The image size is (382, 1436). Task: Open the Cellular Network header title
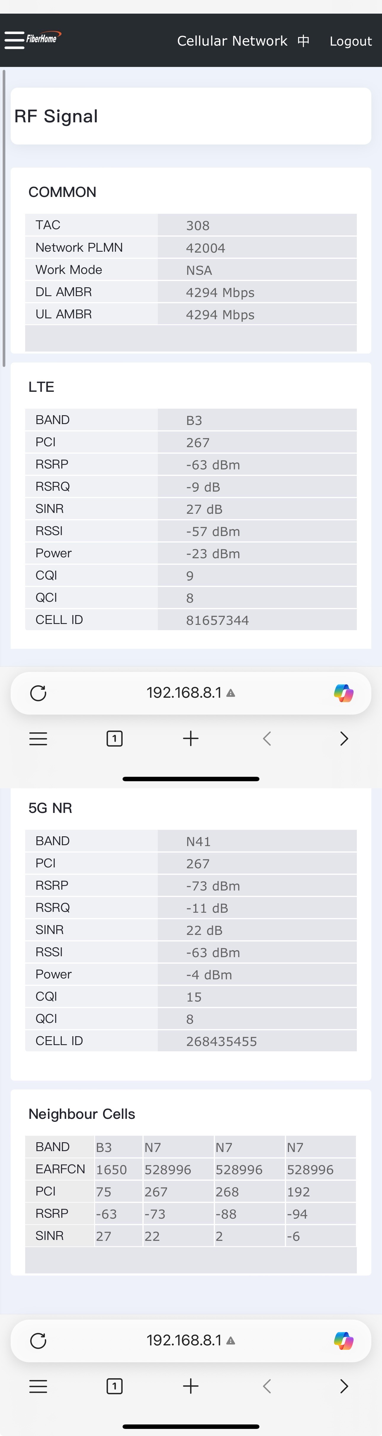tap(232, 41)
